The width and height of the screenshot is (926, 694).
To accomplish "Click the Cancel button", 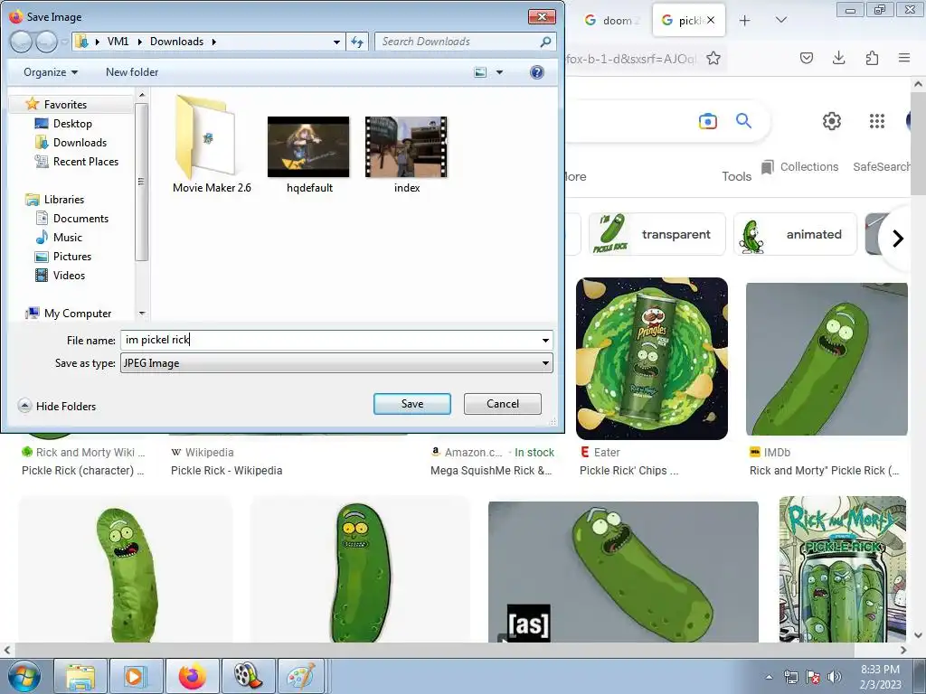I will [503, 404].
